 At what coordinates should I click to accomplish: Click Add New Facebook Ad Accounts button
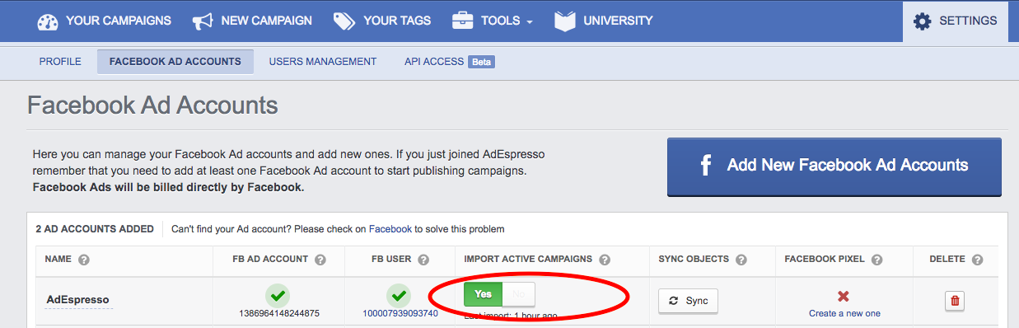point(834,166)
